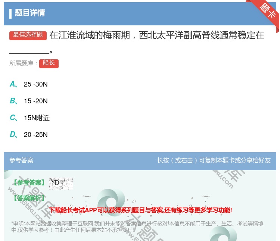Click the 【答案解析】 label

click(29, 198)
